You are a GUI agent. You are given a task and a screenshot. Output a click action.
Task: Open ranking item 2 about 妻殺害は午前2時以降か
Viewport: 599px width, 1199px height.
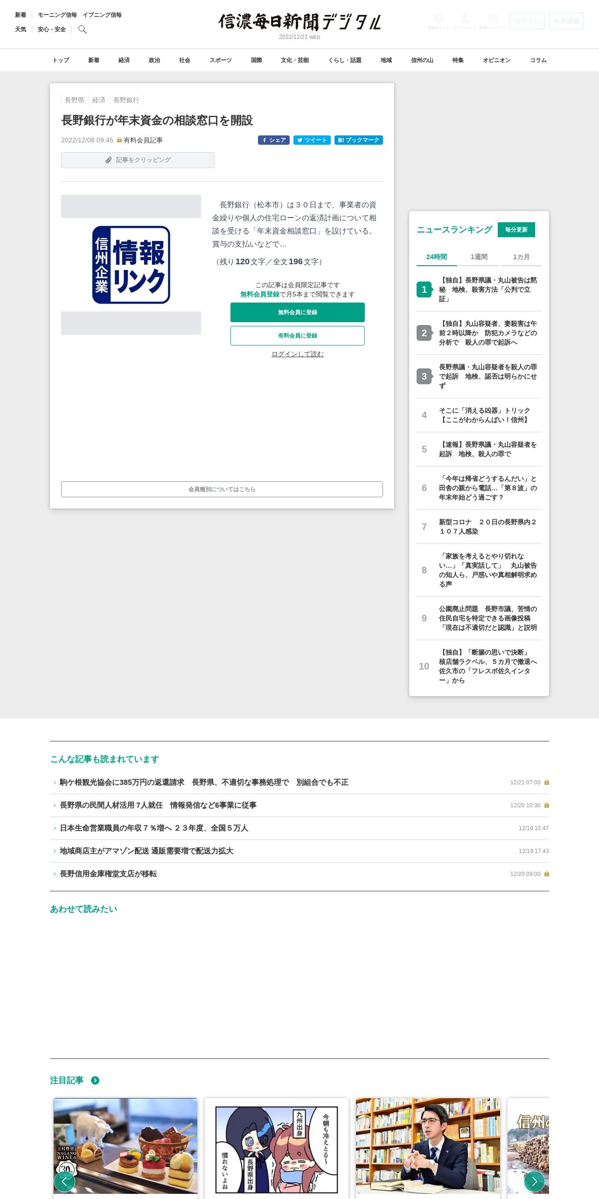pos(479,333)
